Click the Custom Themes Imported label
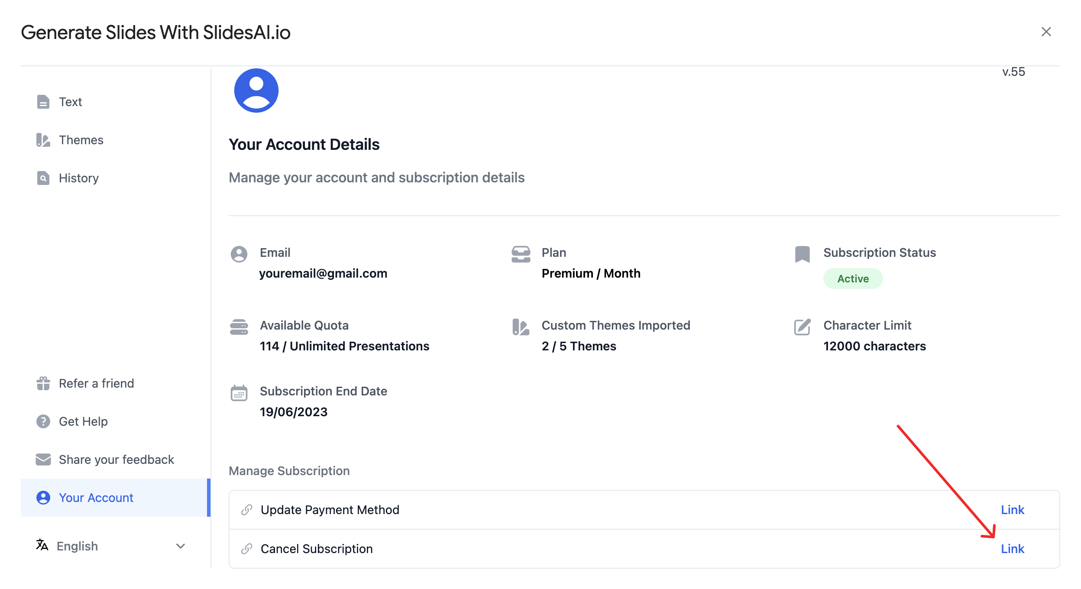1081x589 pixels. coord(616,325)
